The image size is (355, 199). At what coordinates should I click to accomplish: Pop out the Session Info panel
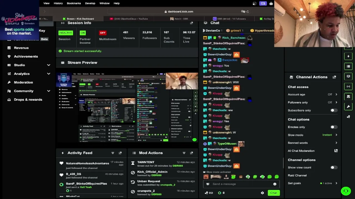click(191, 23)
